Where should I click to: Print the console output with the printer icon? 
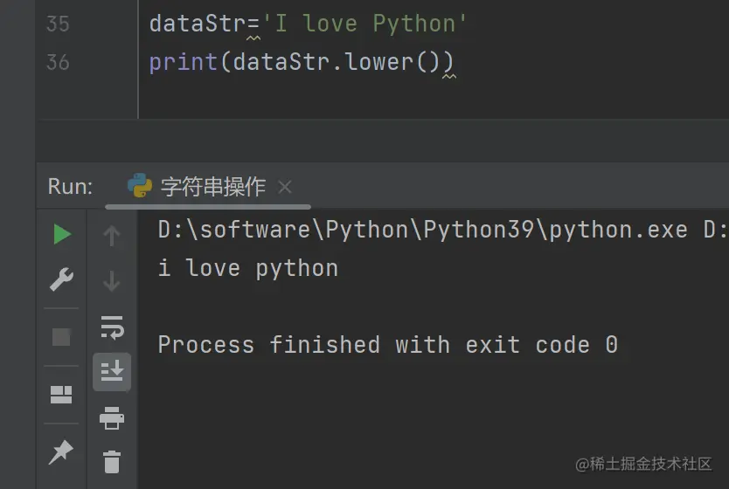(112, 418)
